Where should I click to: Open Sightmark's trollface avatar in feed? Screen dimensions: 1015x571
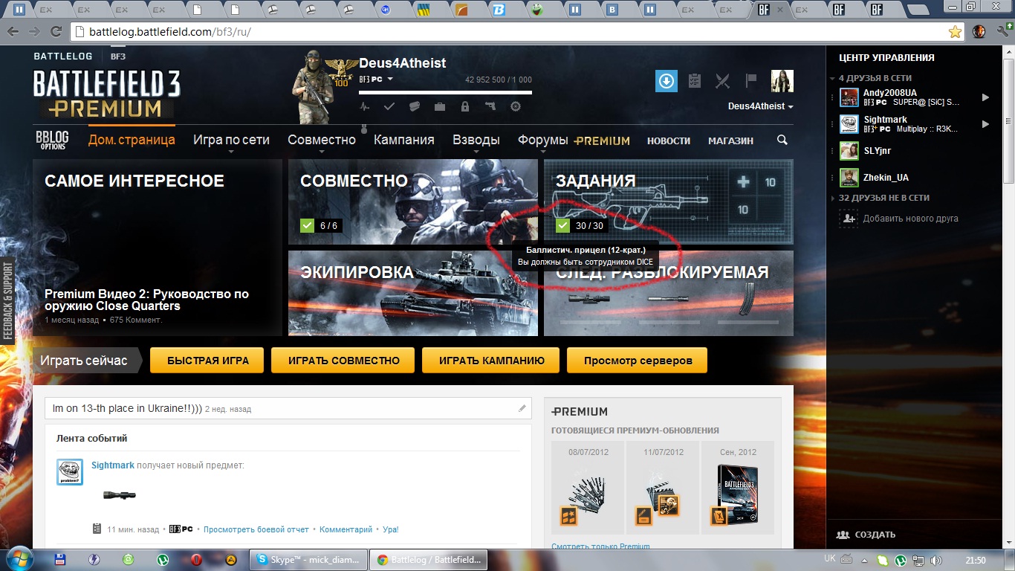click(x=70, y=472)
